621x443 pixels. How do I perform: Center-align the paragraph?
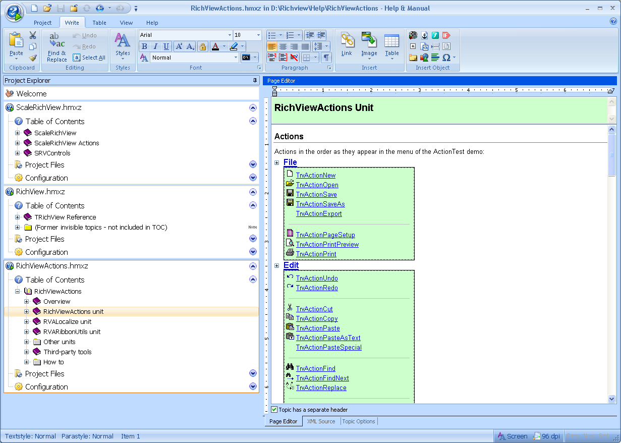click(283, 46)
